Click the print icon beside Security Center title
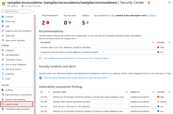173x114 pixels. [x=149, y=2]
